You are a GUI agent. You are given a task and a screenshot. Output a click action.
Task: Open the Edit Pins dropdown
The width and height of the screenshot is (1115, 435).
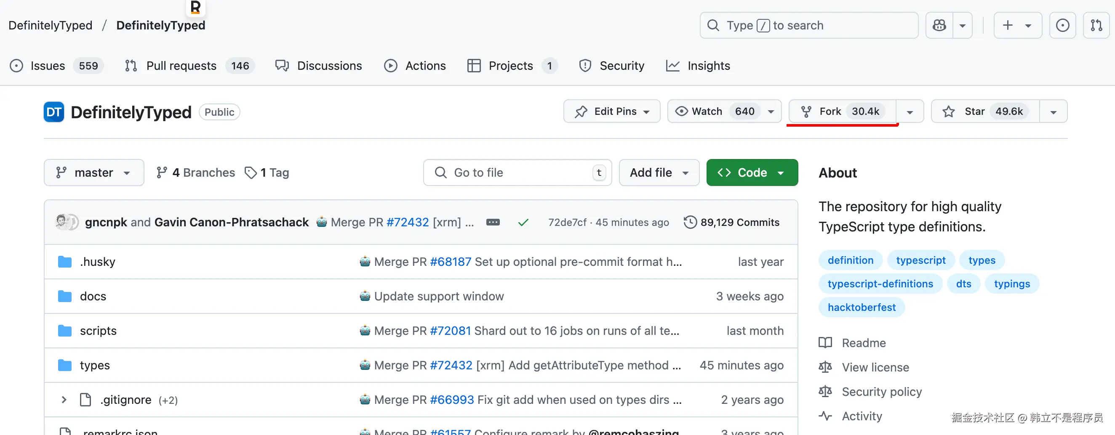pyautogui.click(x=612, y=111)
